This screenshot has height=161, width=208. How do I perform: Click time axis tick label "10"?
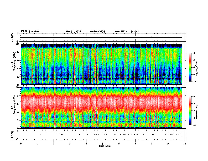click(x=185, y=144)
